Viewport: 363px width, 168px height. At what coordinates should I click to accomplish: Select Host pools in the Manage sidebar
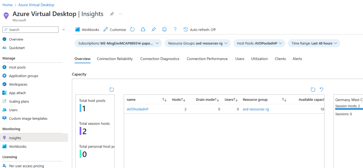17,67
